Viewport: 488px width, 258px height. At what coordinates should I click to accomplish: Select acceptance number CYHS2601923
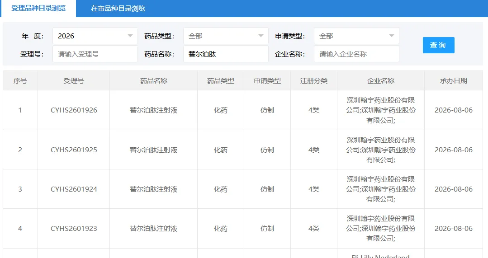click(74, 229)
